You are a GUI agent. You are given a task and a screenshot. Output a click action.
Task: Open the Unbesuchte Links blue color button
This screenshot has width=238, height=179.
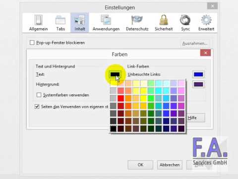click(198, 75)
